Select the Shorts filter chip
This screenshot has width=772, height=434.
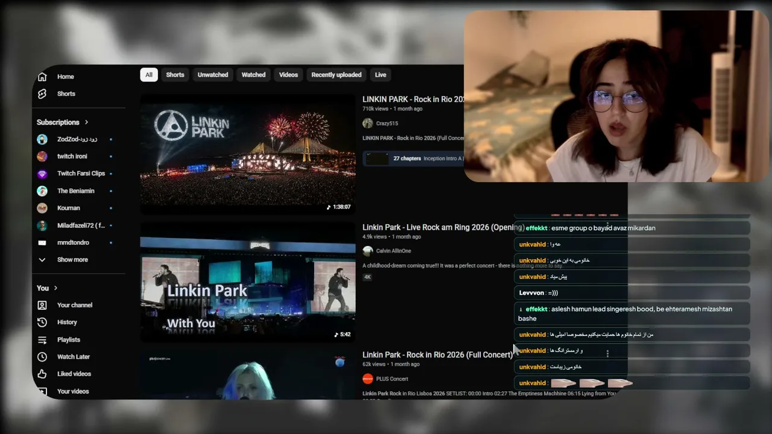[175, 75]
